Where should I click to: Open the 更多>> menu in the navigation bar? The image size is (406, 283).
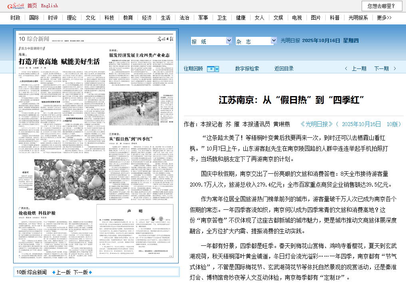tap(384, 18)
